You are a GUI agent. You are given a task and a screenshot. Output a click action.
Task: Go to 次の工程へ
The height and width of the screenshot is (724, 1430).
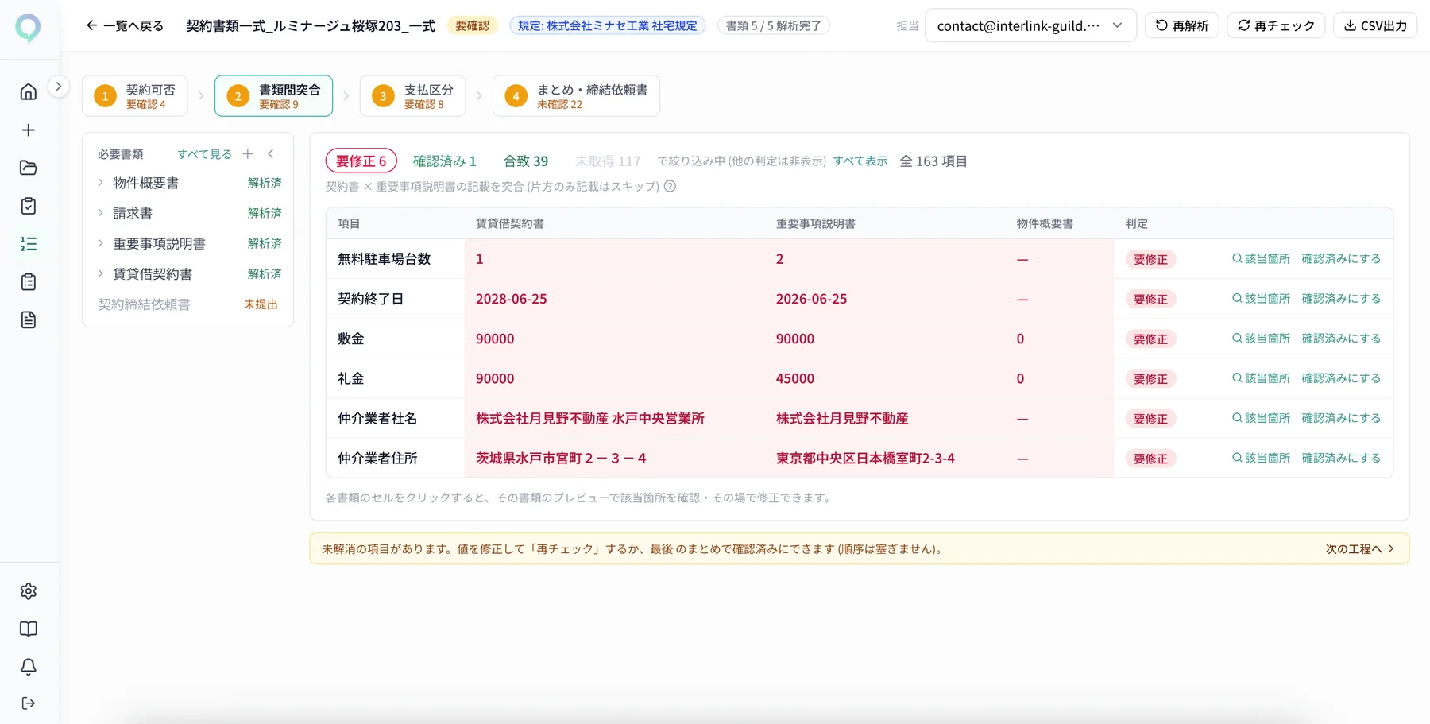tap(1360, 549)
